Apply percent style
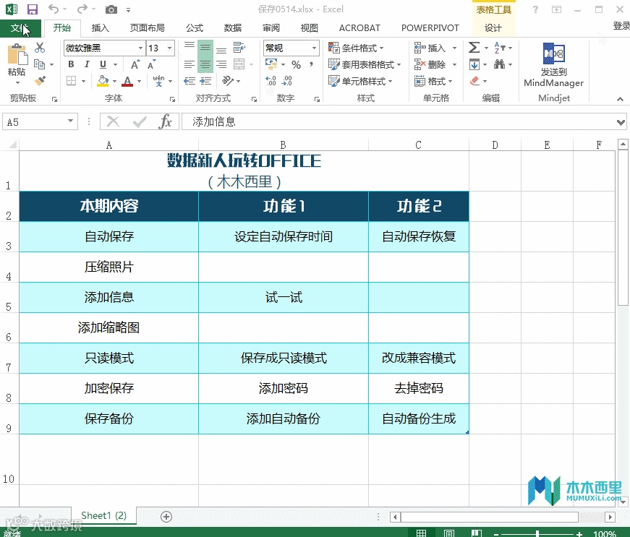 coord(296,64)
